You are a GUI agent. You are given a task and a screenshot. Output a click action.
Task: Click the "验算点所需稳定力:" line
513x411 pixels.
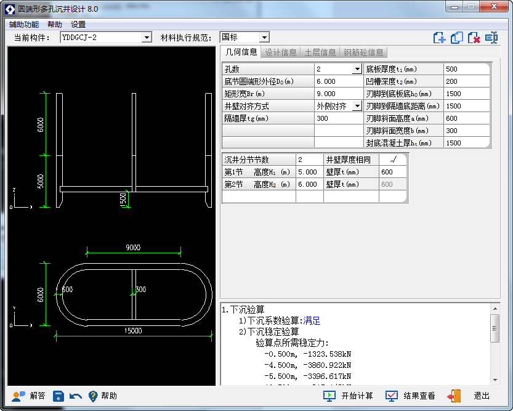coord(292,343)
